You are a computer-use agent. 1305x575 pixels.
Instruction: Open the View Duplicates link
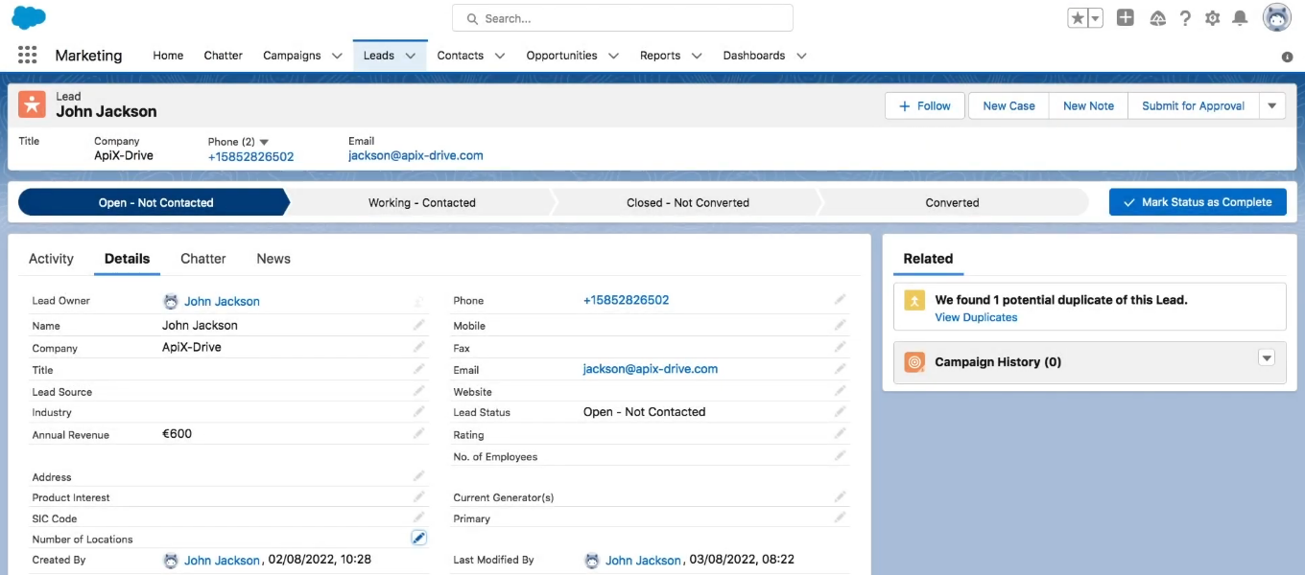976,317
